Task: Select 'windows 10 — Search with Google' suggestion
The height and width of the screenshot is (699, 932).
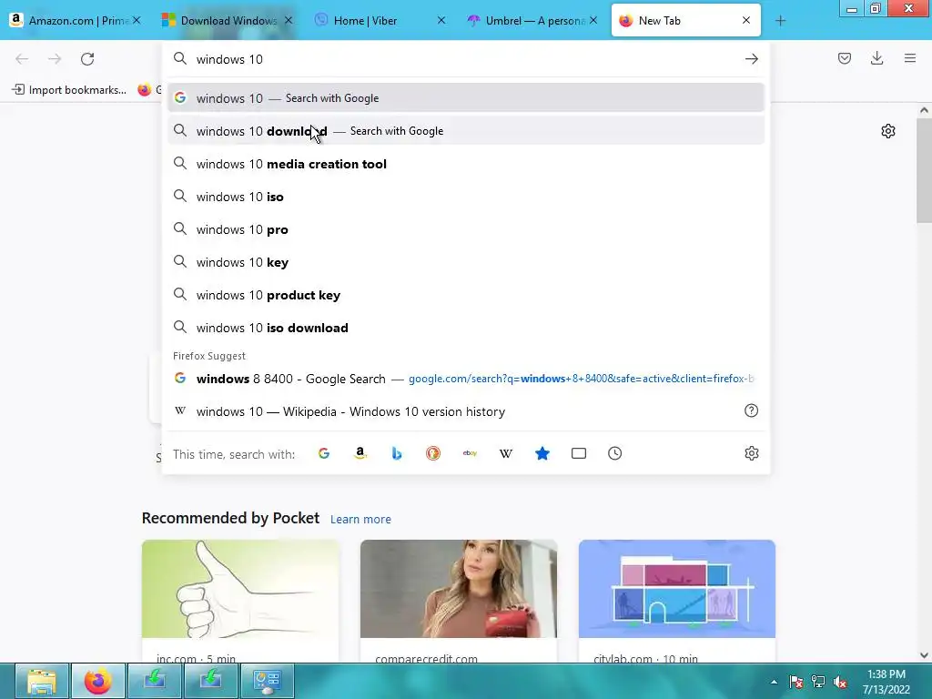Action: [x=466, y=98]
